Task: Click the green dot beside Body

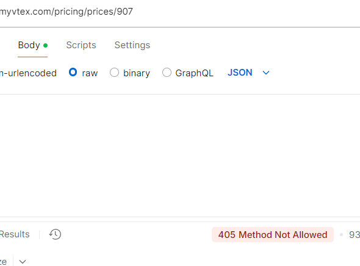Action: (46, 45)
